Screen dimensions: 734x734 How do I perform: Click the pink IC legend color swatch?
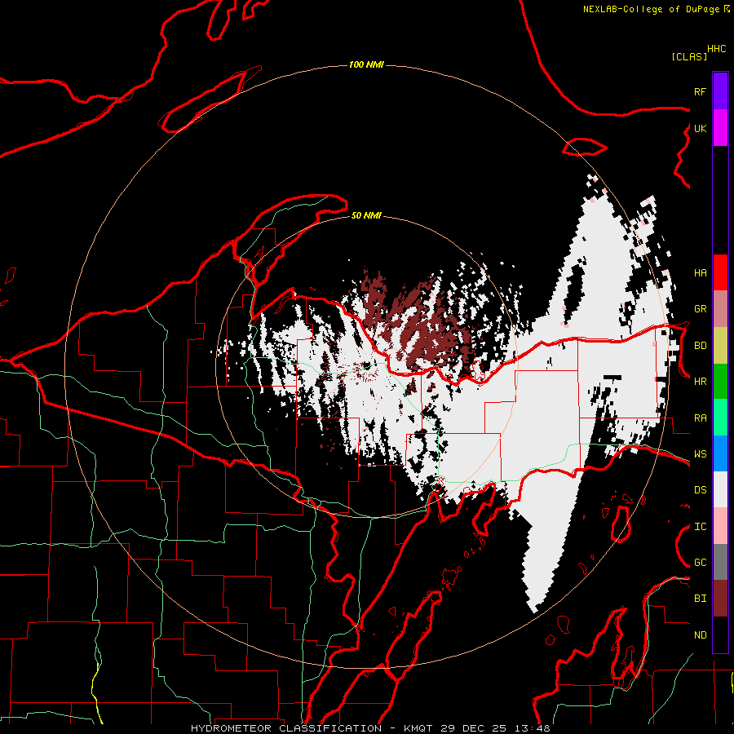[720, 526]
